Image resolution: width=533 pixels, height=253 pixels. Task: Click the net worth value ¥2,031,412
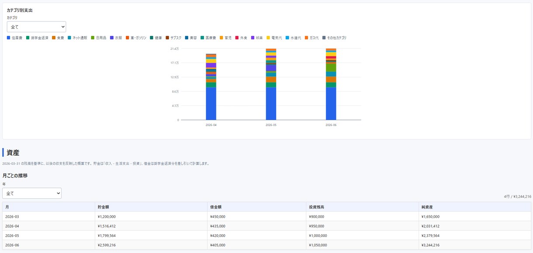click(x=430, y=226)
